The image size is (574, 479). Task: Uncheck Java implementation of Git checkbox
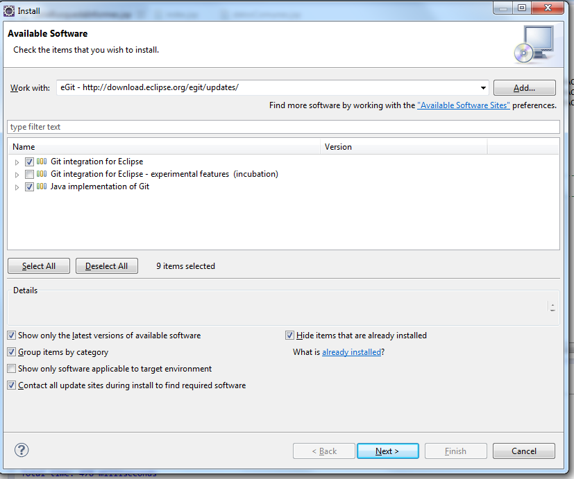(29, 186)
